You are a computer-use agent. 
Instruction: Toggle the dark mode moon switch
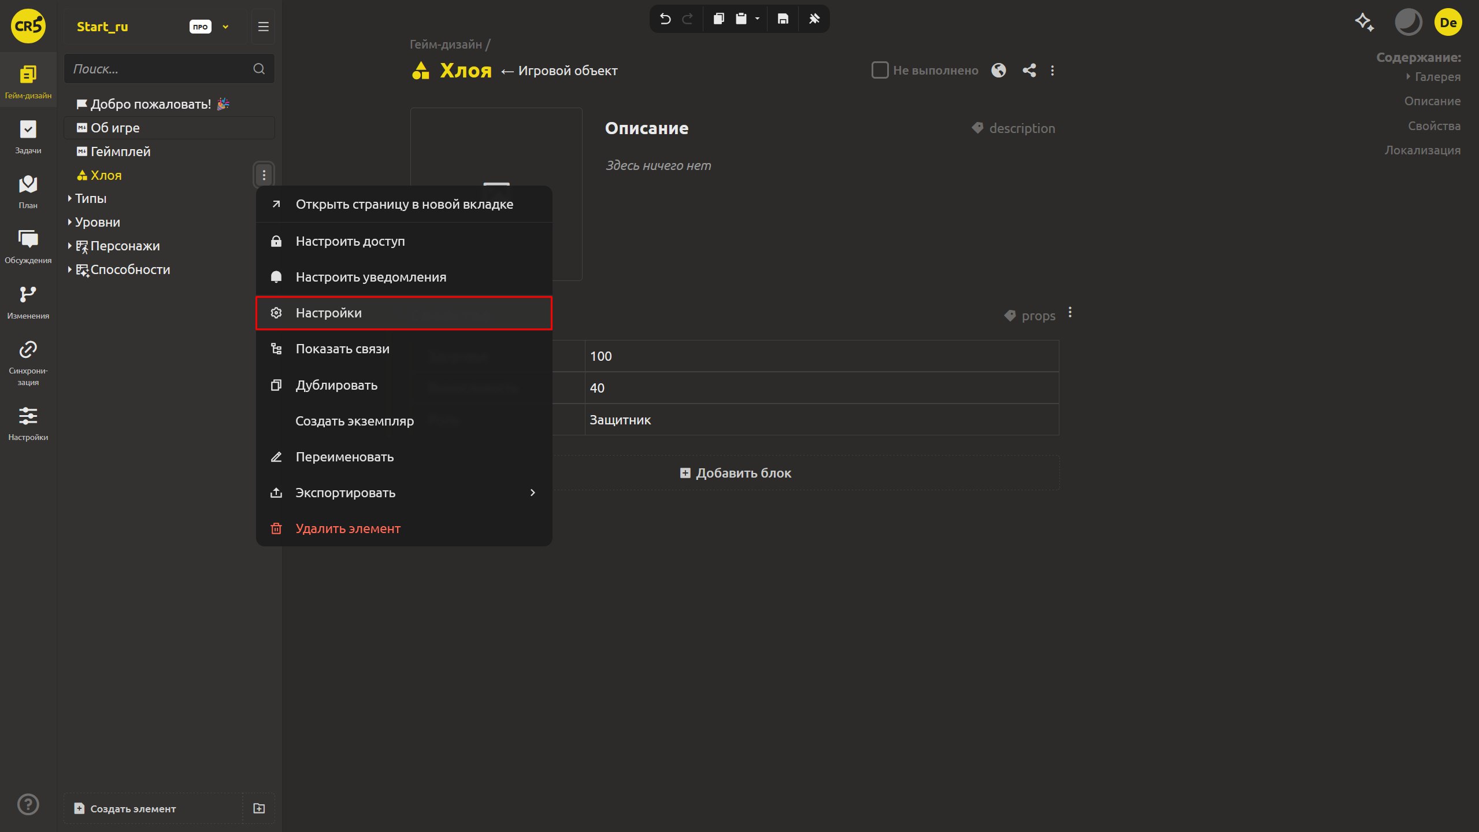click(1408, 23)
